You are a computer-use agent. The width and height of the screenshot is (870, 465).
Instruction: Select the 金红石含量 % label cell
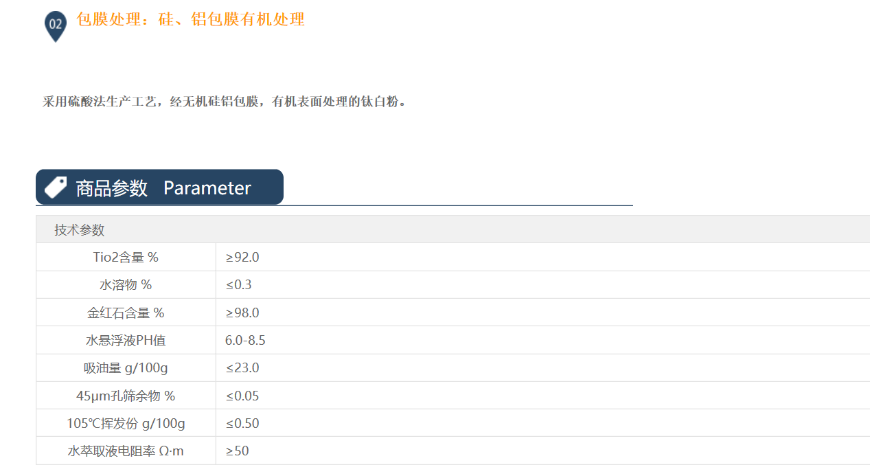[x=126, y=313]
